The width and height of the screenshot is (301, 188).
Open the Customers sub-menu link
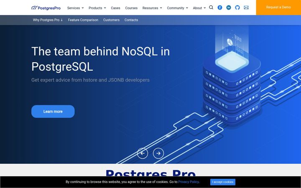tap(111, 20)
